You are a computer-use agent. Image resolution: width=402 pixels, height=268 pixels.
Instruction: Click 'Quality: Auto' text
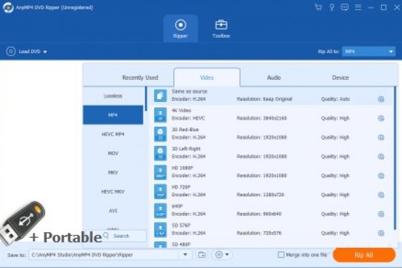click(x=335, y=99)
